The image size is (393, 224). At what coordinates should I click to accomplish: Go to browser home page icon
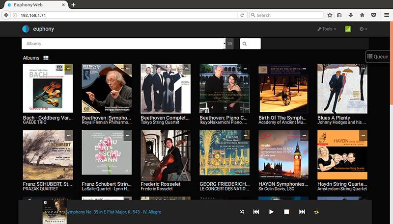click(x=362, y=15)
